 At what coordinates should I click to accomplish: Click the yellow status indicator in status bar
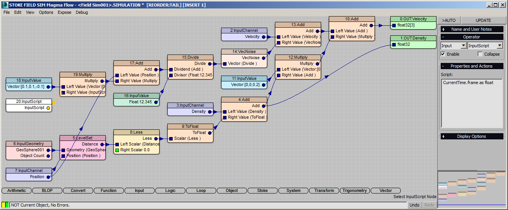click(3, 205)
